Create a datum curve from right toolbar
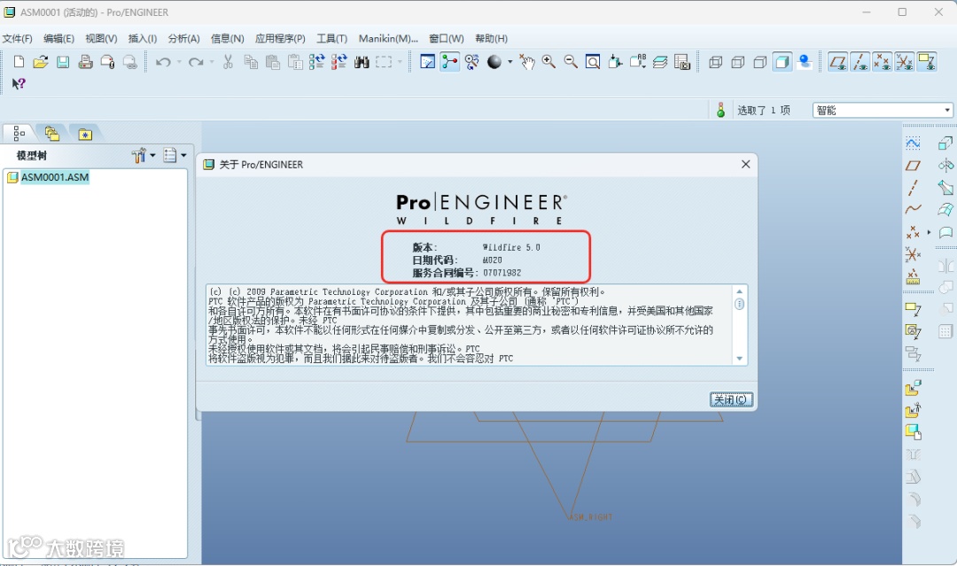This screenshot has width=957, height=566. click(x=913, y=209)
